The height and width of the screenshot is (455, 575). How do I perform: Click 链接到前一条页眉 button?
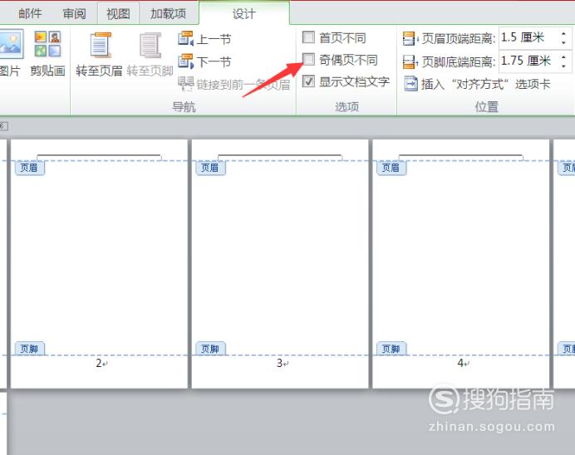click(x=234, y=84)
